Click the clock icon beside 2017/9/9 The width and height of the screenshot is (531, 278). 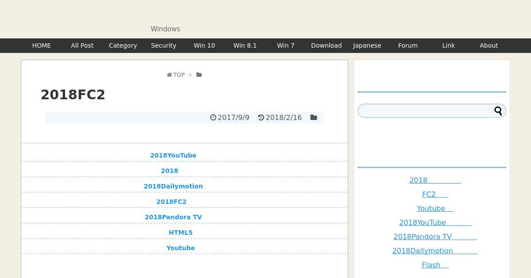(213, 117)
